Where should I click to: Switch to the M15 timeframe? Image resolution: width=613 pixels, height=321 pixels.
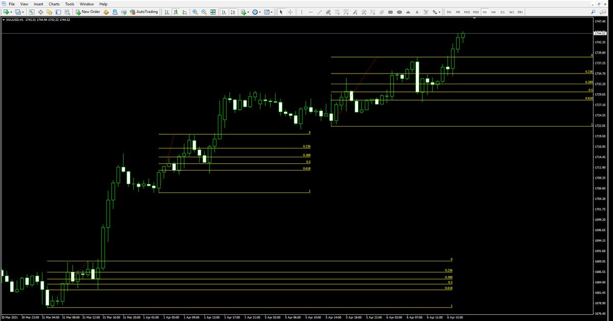[467, 12]
